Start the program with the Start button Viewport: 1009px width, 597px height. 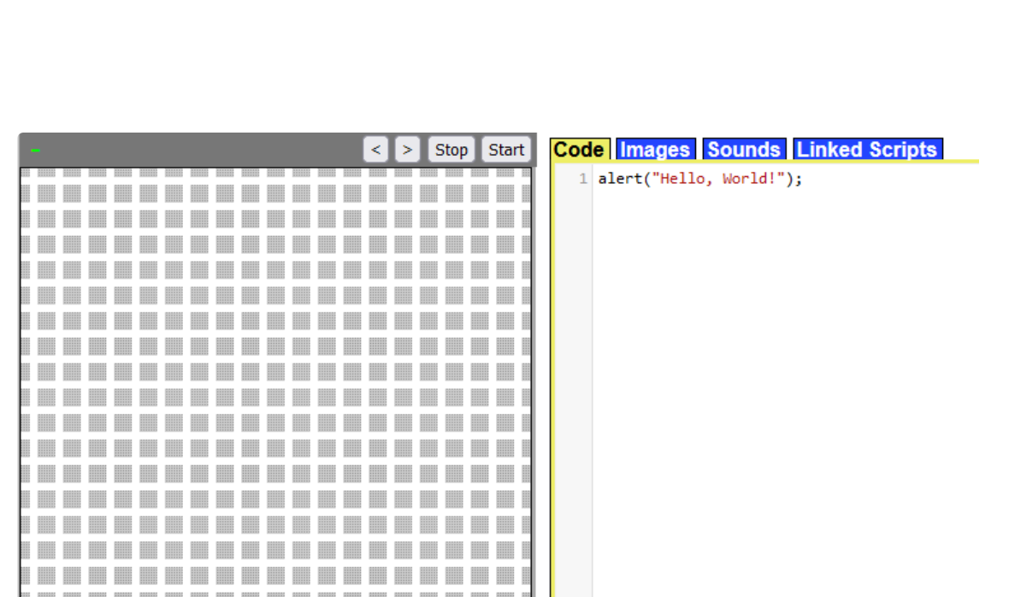point(506,150)
